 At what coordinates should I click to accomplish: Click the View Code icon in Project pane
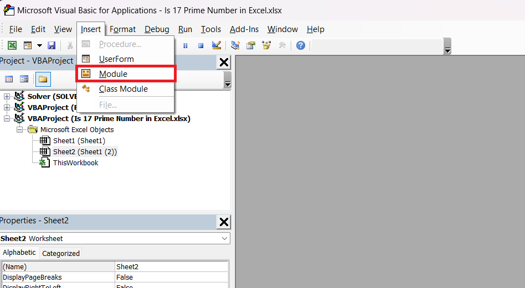click(9, 79)
